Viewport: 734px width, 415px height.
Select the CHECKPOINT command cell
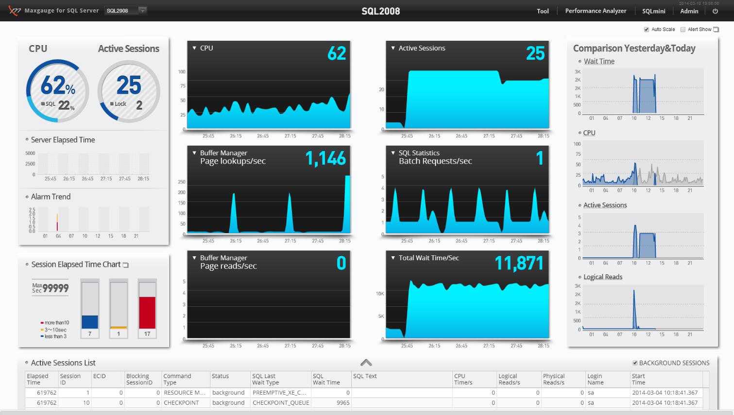186,403
